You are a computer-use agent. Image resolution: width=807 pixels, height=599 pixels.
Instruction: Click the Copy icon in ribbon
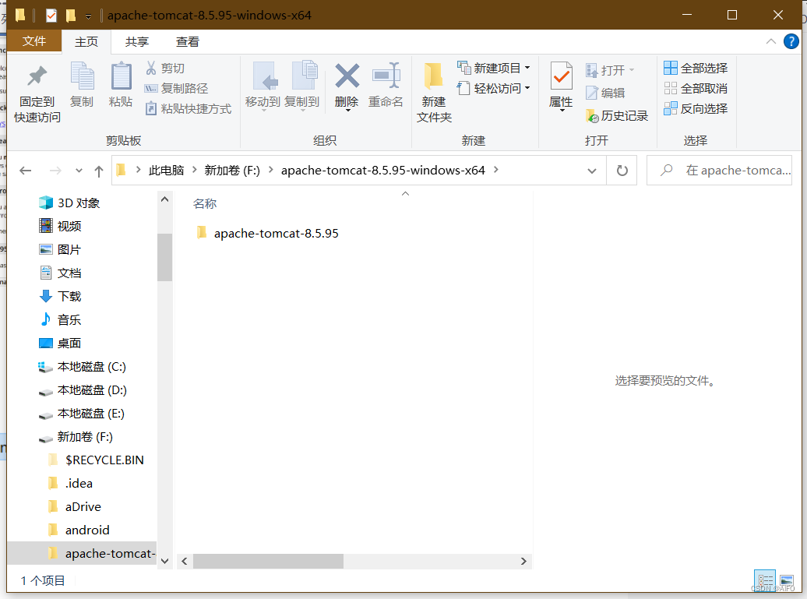[82, 84]
